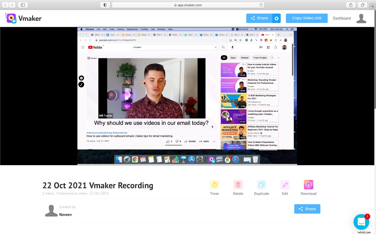Navigate to the Dashboard
376x235 pixels.
pyautogui.click(x=342, y=18)
